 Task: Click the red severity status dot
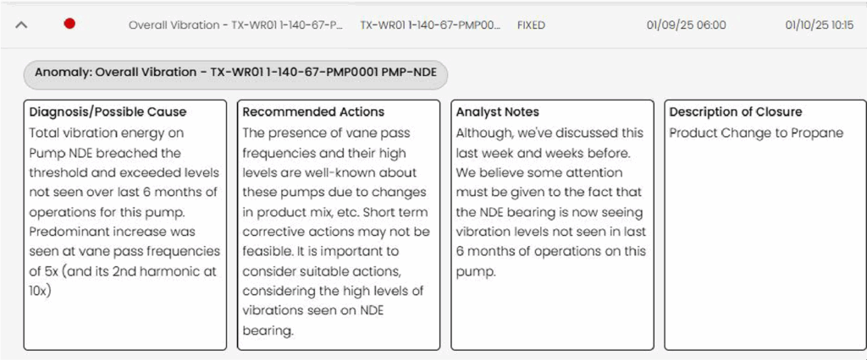coord(69,24)
